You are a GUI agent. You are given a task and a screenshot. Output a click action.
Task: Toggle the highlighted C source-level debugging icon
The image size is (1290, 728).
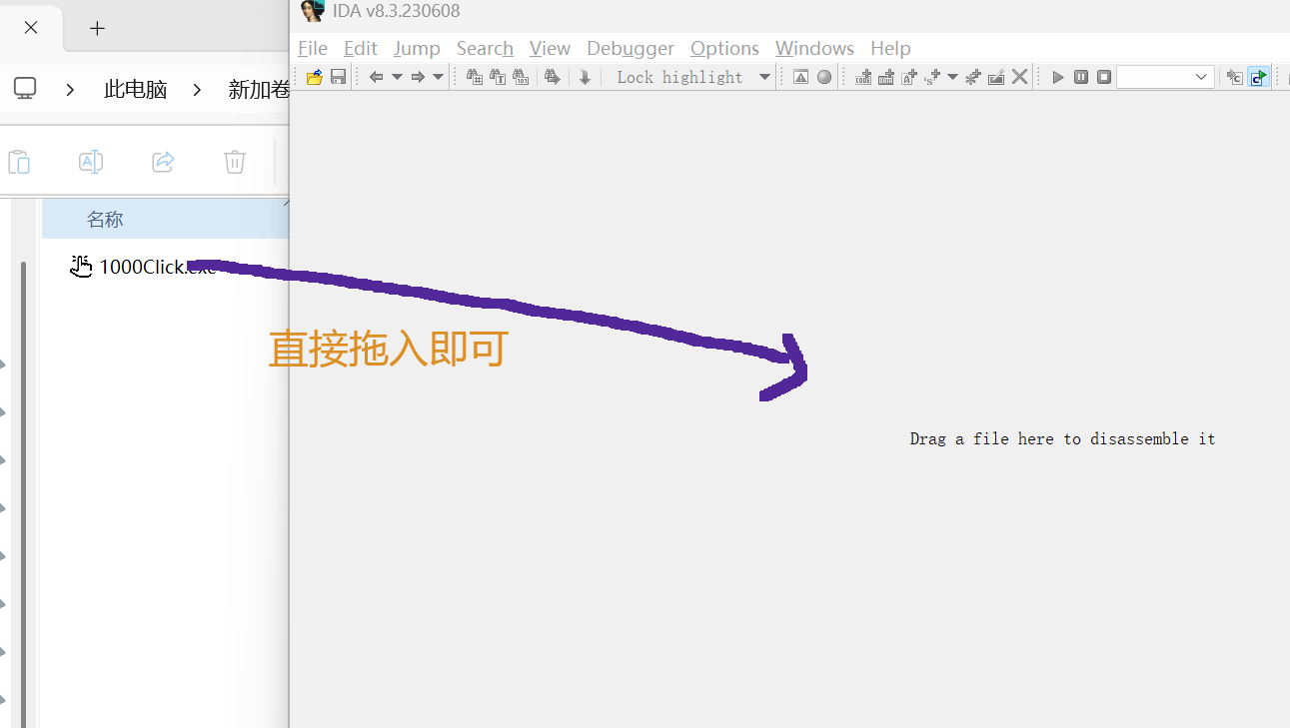1258,77
